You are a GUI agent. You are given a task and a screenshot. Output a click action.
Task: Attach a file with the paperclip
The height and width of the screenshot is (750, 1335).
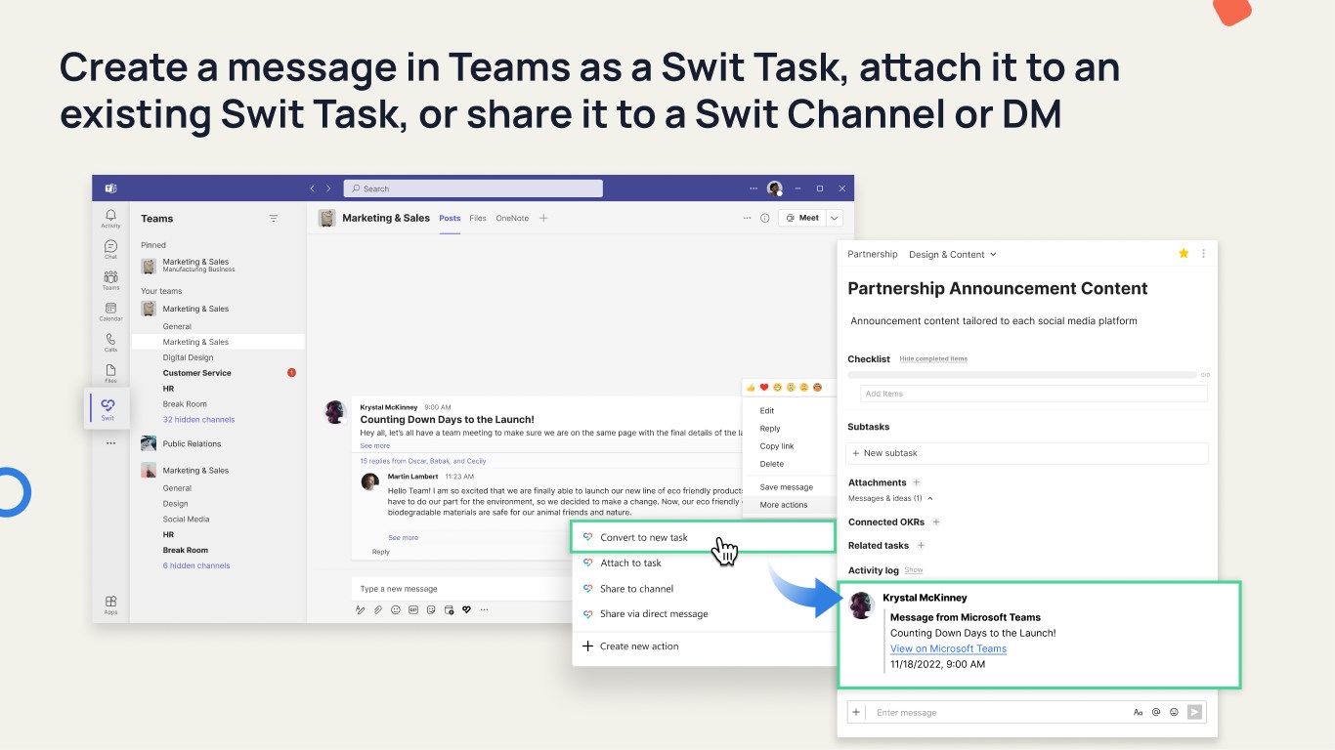378,609
